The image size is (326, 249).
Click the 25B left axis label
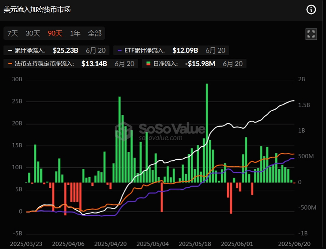click(17, 101)
